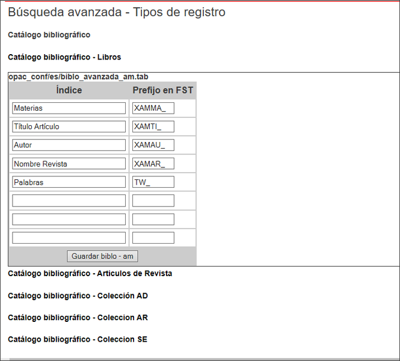Collapse the Catálogo bibliográfico - Libros section

(x=64, y=57)
